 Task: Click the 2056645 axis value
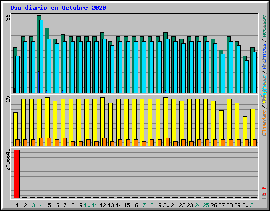8,159
